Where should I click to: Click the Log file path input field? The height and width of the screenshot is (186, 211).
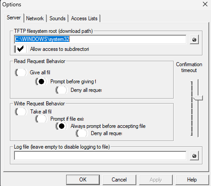point(100,156)
